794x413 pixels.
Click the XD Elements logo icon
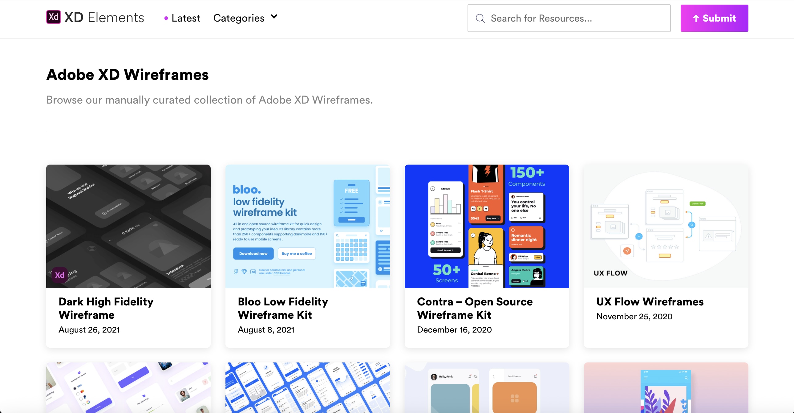point(53,17)
